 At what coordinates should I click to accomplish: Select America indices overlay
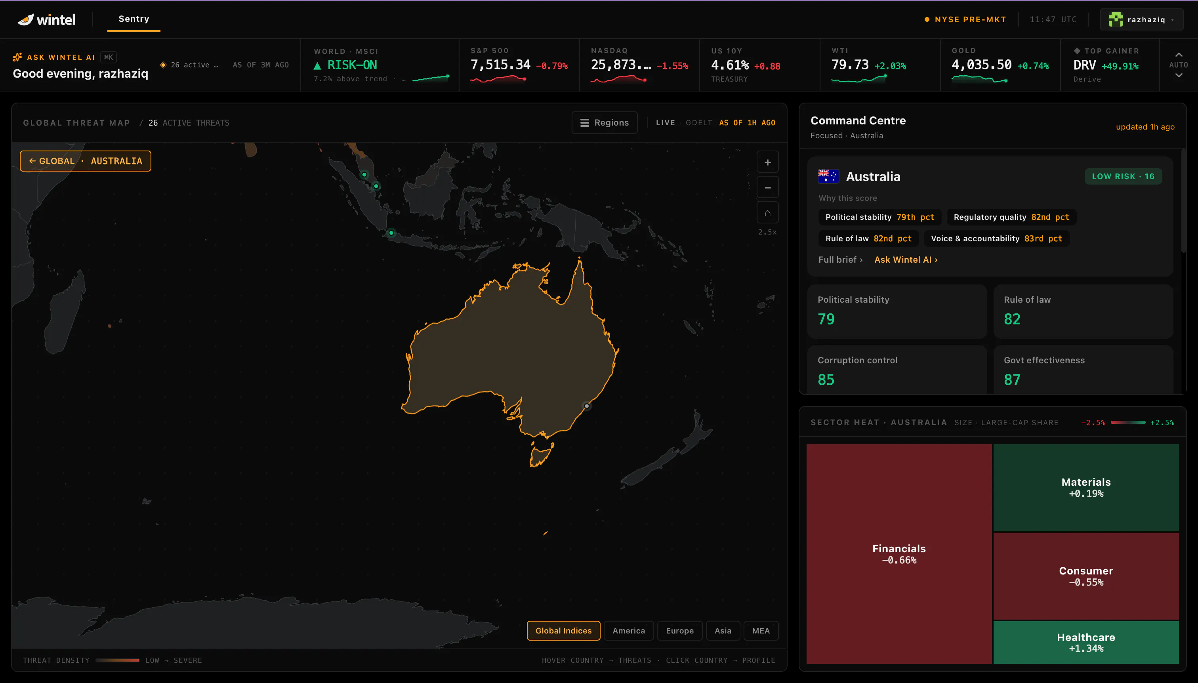pos(629,630)
